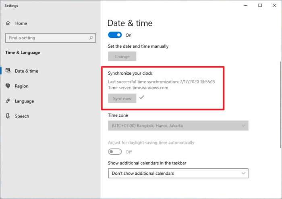Focus the Find a setting search box
The height and width of the screenshot is (199, 282).
pos(50,38)
